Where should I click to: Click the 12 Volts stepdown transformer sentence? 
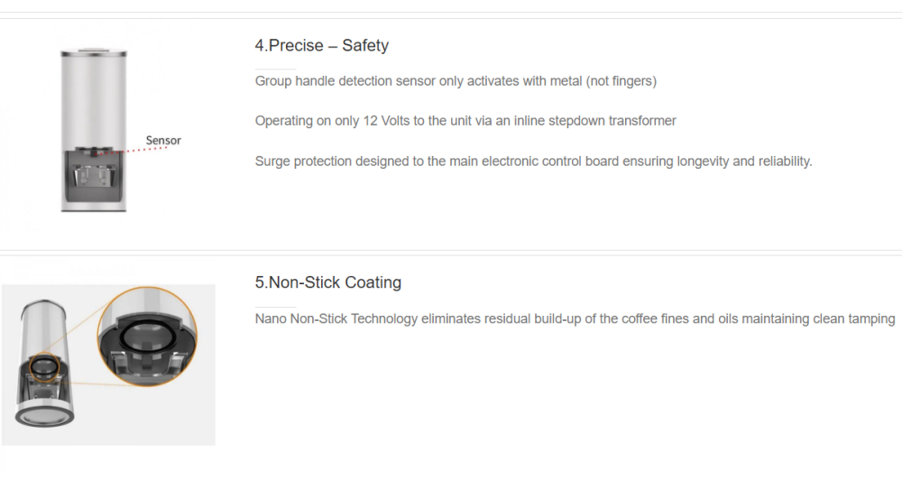[465, 121]
